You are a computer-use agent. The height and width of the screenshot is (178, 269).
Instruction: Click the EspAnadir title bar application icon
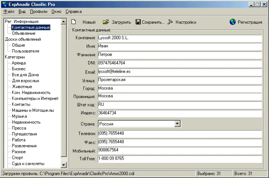(x=5, y=4)
